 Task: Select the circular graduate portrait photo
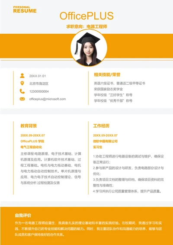click(x=89, y=48)
